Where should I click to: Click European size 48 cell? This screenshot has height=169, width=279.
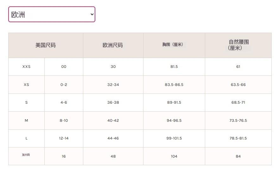(113, 156)
